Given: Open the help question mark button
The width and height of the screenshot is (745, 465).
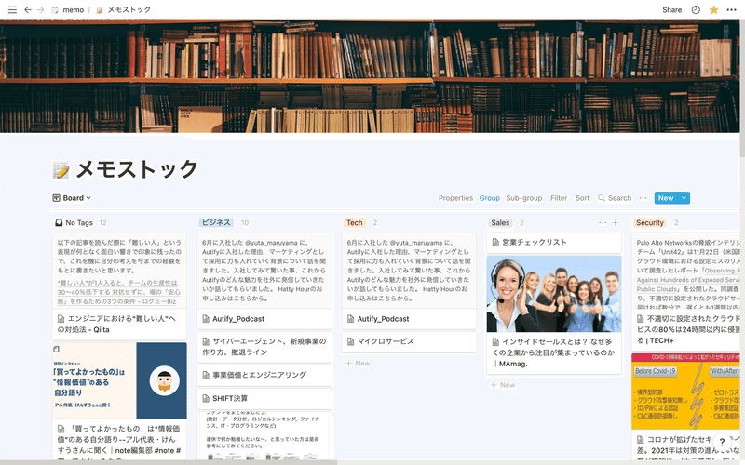Looking at the screenshot, I should click(723, 442).
